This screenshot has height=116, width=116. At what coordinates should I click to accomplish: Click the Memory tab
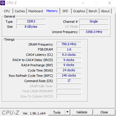pyautogui.click(x=52, y=11)
